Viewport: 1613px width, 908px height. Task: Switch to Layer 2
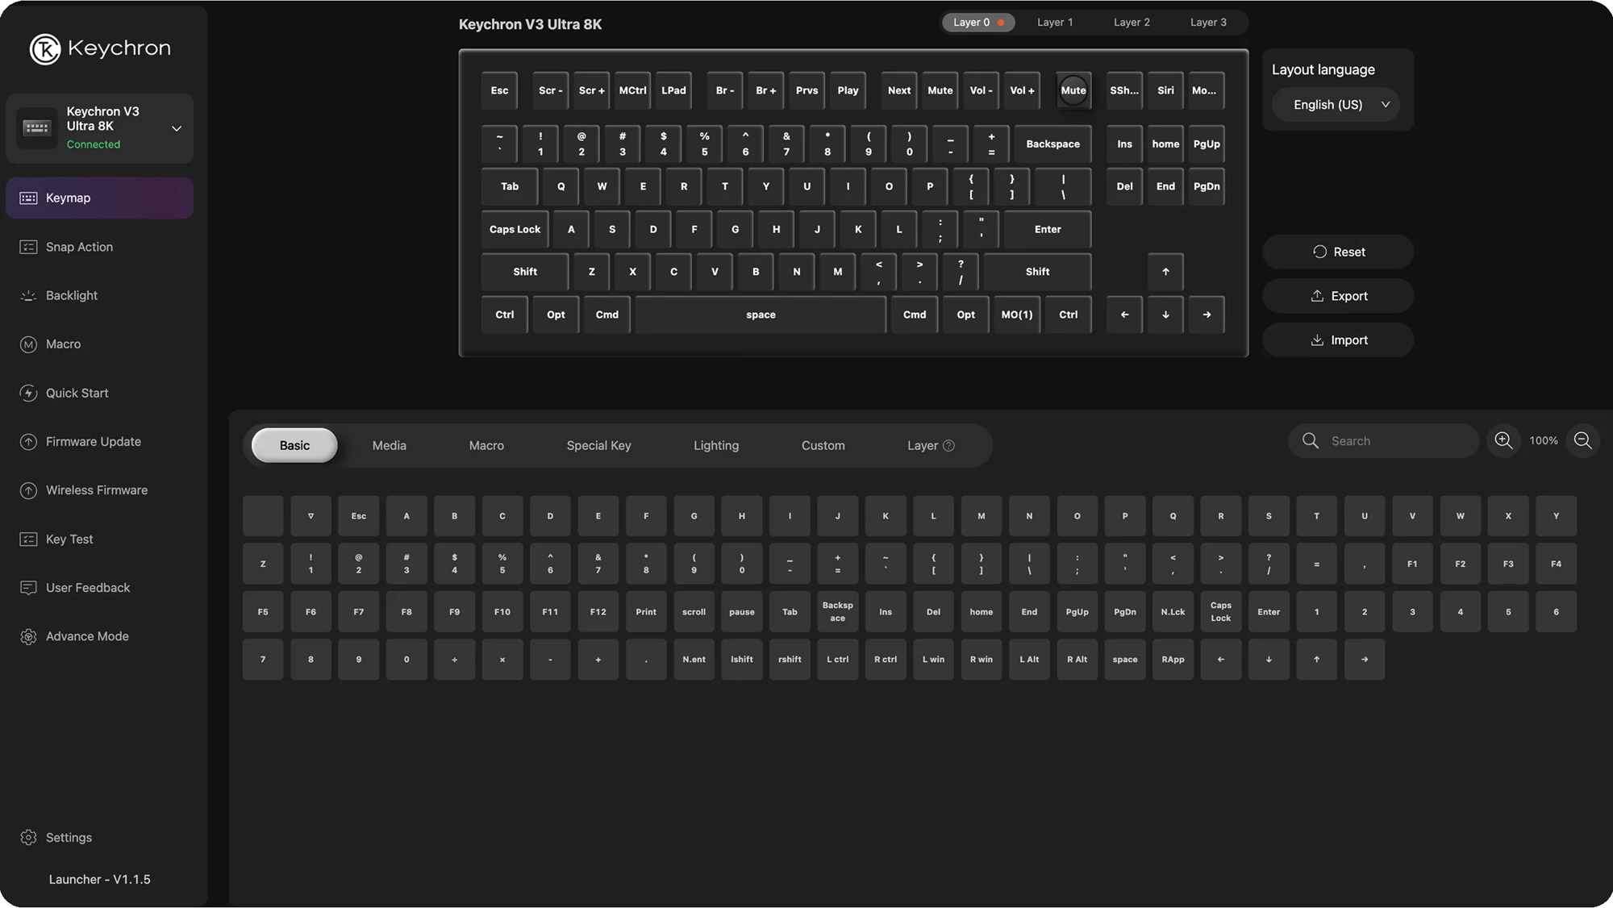point(1132,23)
